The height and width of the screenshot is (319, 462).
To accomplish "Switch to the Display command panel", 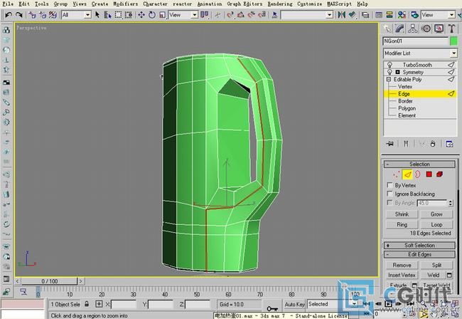I will pyautogui.click(x=439, y=28).
